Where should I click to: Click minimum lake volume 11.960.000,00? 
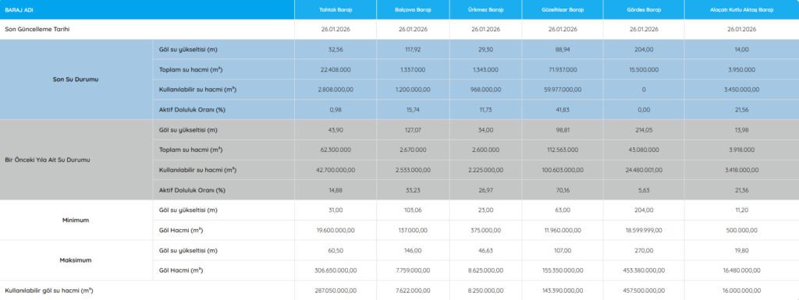tap(563, 231)
